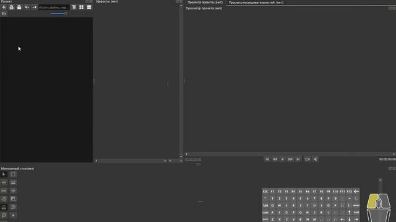Select the horizontal-lines track tool
The height and width of the screenshot is (222, 396).
(13, 183)
